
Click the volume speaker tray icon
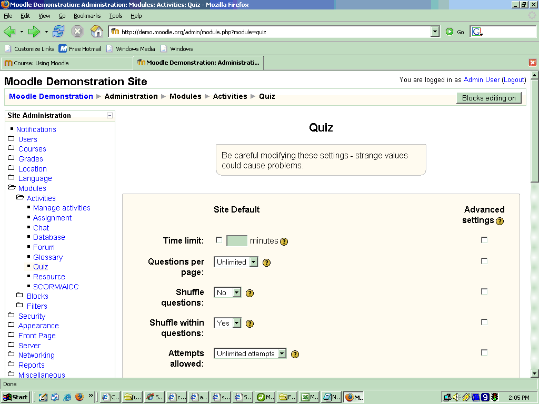(x=456, y=397)
